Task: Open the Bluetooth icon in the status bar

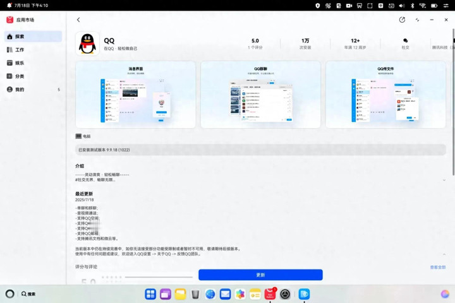Action: [x=412, y=6]
